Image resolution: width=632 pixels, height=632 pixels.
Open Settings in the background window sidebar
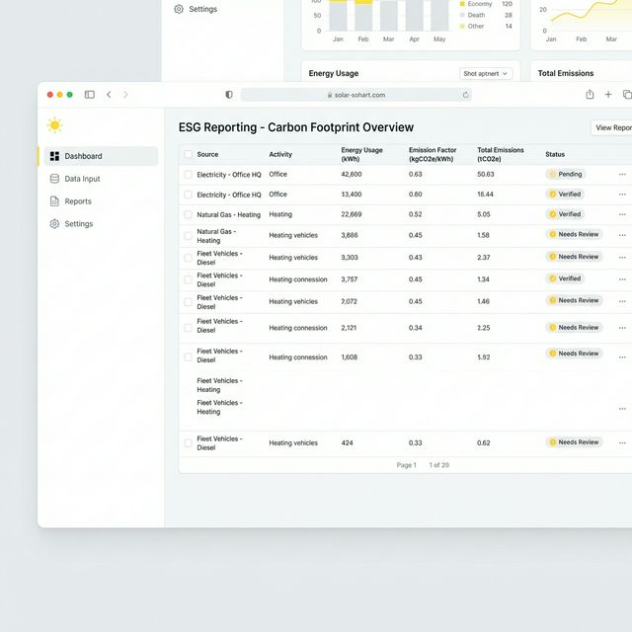click(x=196, y=9)
